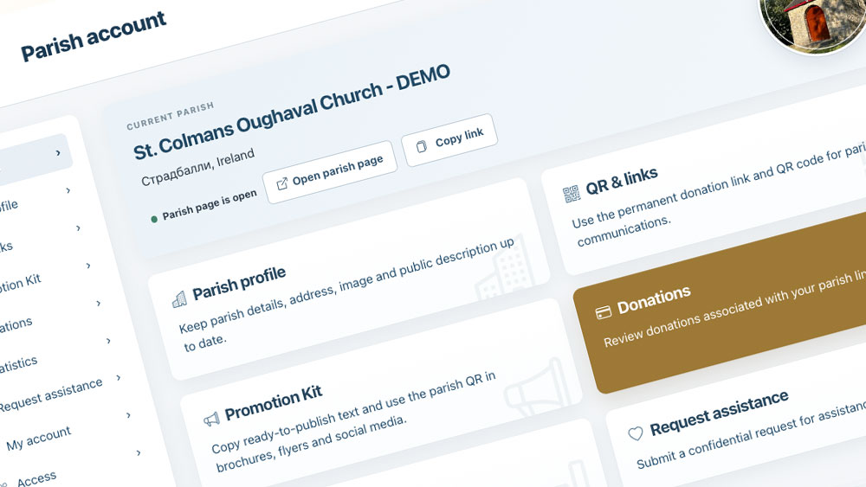Click the heart icon beside Request assistance
This screenshot has height=487, width=866.
pos(635,433)
